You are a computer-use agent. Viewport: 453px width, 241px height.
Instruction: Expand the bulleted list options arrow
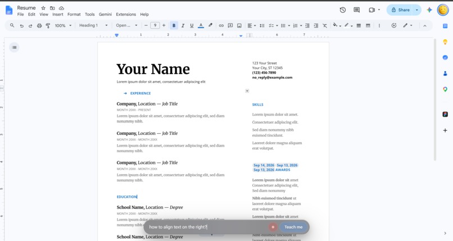[x=289, y=26]
